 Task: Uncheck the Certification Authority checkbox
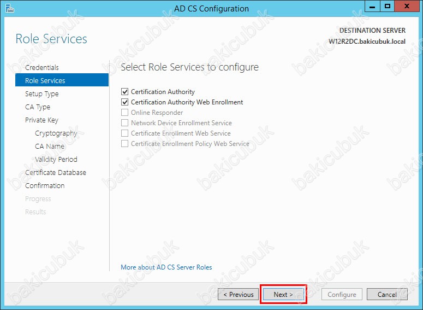click(124, 92)
